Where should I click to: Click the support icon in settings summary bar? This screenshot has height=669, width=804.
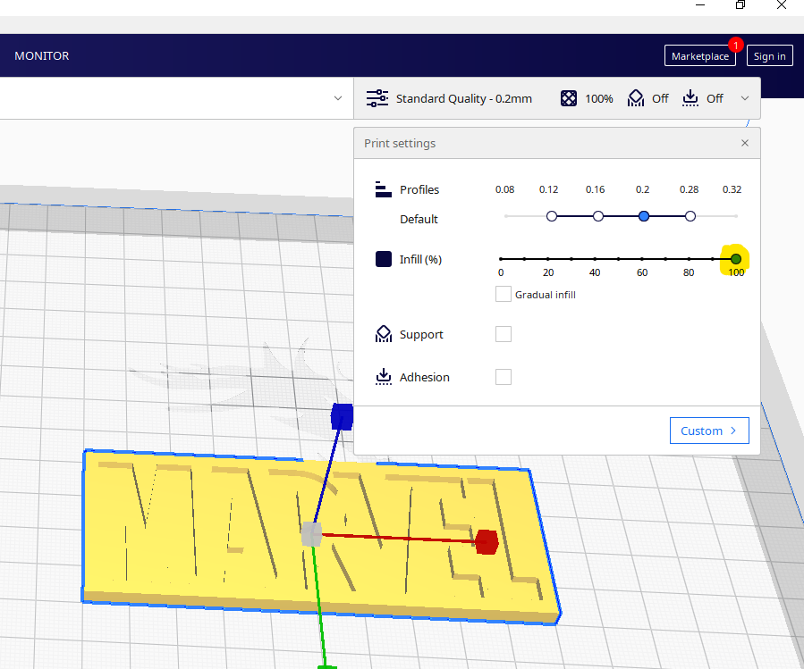(x=635, y=98)
